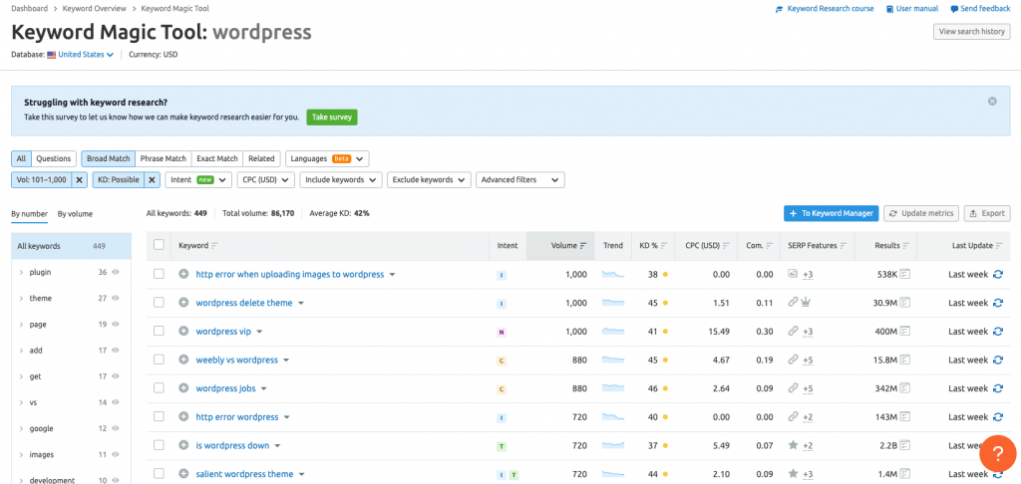Click the Update metrics button
Screen dimensions: 1021x484
920,213
